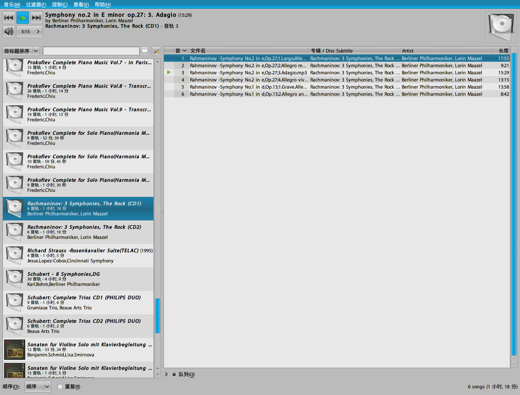Click cover icon of Prokofiev 9 音轨 52 分 album

point(15,138)
